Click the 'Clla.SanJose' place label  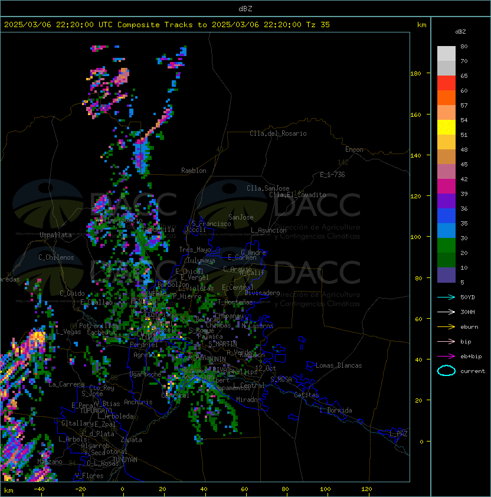[268, 188]
